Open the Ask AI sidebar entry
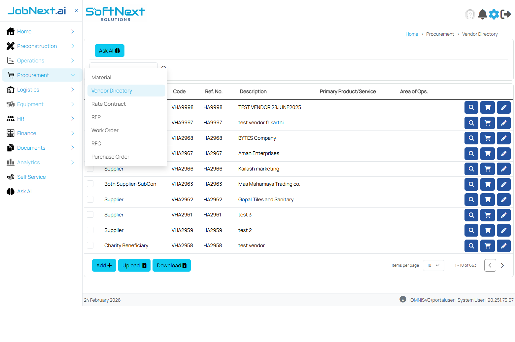Viewport: 515px width, 342px height. [x=24, y=191]
